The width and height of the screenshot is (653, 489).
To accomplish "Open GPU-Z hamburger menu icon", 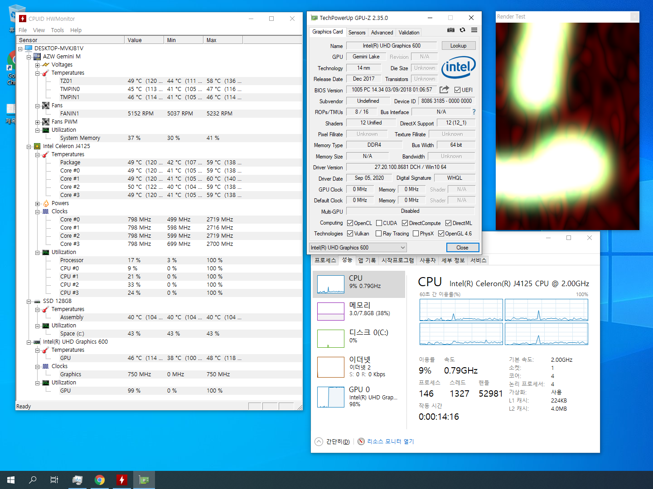I will coord(474,30).
